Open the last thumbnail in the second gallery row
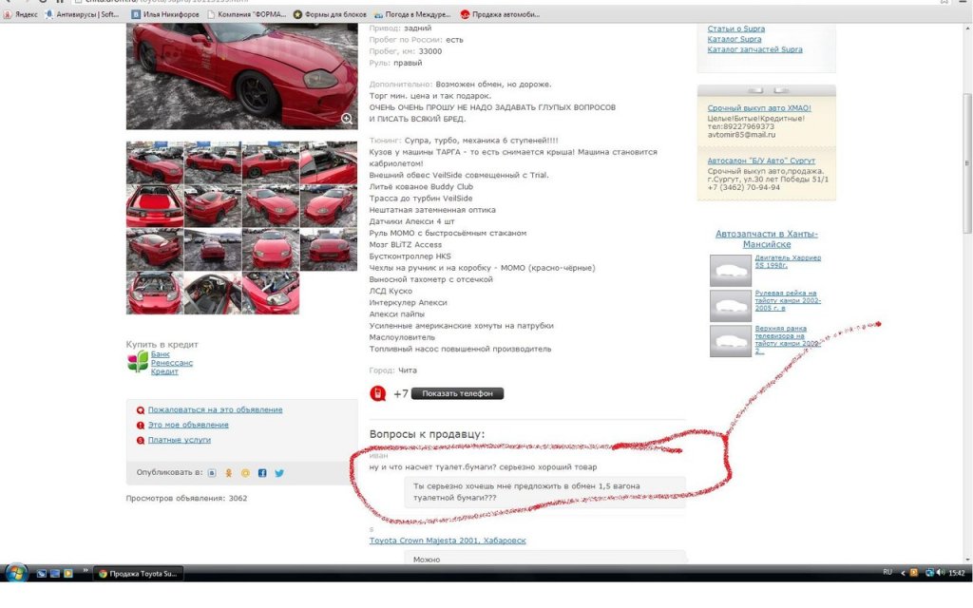 click(x=329, y=206)
